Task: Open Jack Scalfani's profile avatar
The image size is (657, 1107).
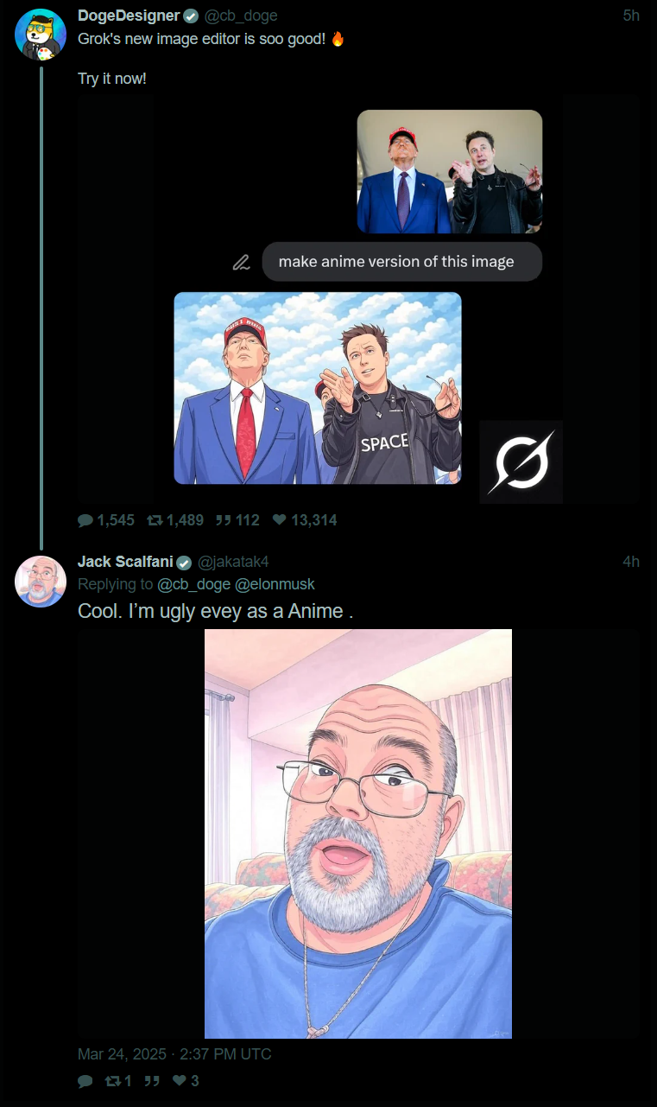Action: click(41, 582)
